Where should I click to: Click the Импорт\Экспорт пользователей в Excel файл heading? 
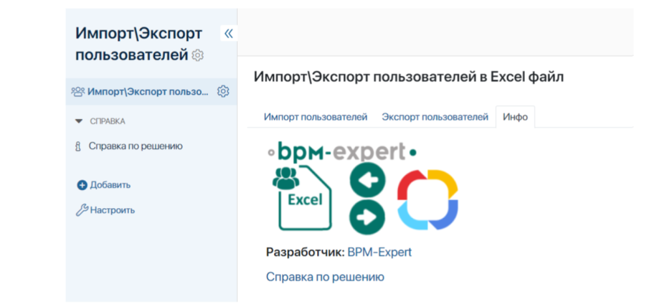click(x=408, y=77)
